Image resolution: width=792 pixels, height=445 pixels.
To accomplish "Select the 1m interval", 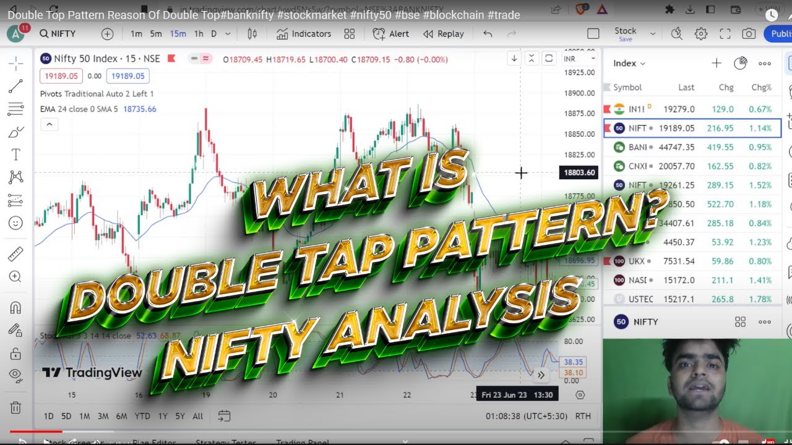I will coord(136,34).
